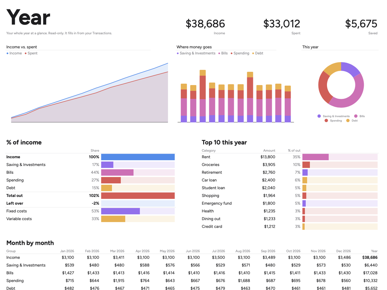Click the Shopping amount $1,964
387x290 pixels.
click(x=269, y=196)
